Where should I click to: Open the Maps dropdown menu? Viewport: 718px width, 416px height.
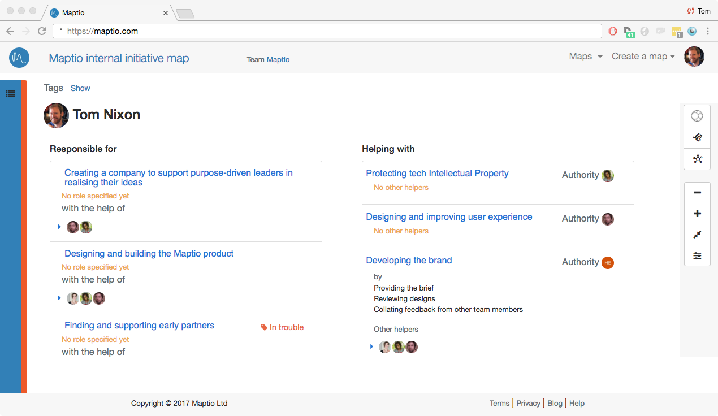[x=585, y=57]
